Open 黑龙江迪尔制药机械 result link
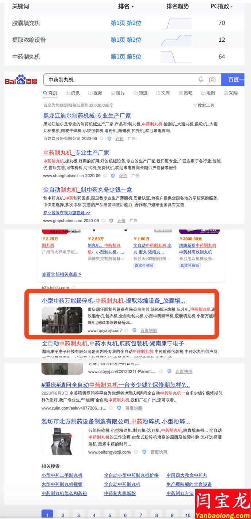251x519 pixels. coord(87,115)
